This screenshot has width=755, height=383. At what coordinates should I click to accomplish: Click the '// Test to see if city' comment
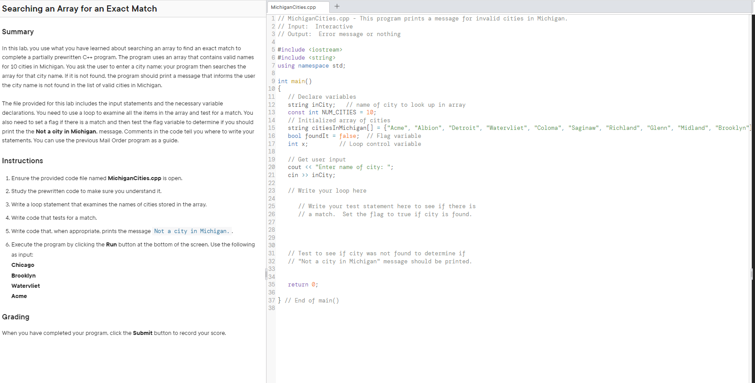tap(376, 254)
